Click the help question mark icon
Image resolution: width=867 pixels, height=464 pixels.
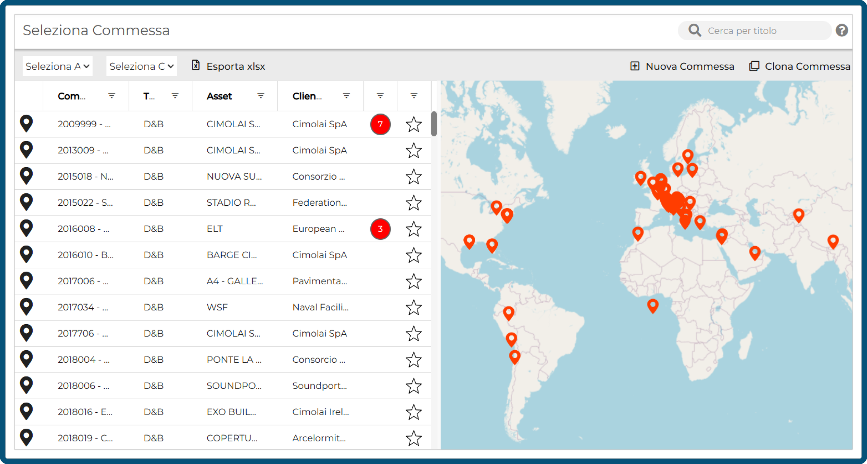point(842,31)
